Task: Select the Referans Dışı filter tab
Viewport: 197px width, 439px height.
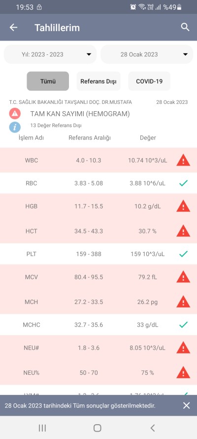Action: point(98,81)
